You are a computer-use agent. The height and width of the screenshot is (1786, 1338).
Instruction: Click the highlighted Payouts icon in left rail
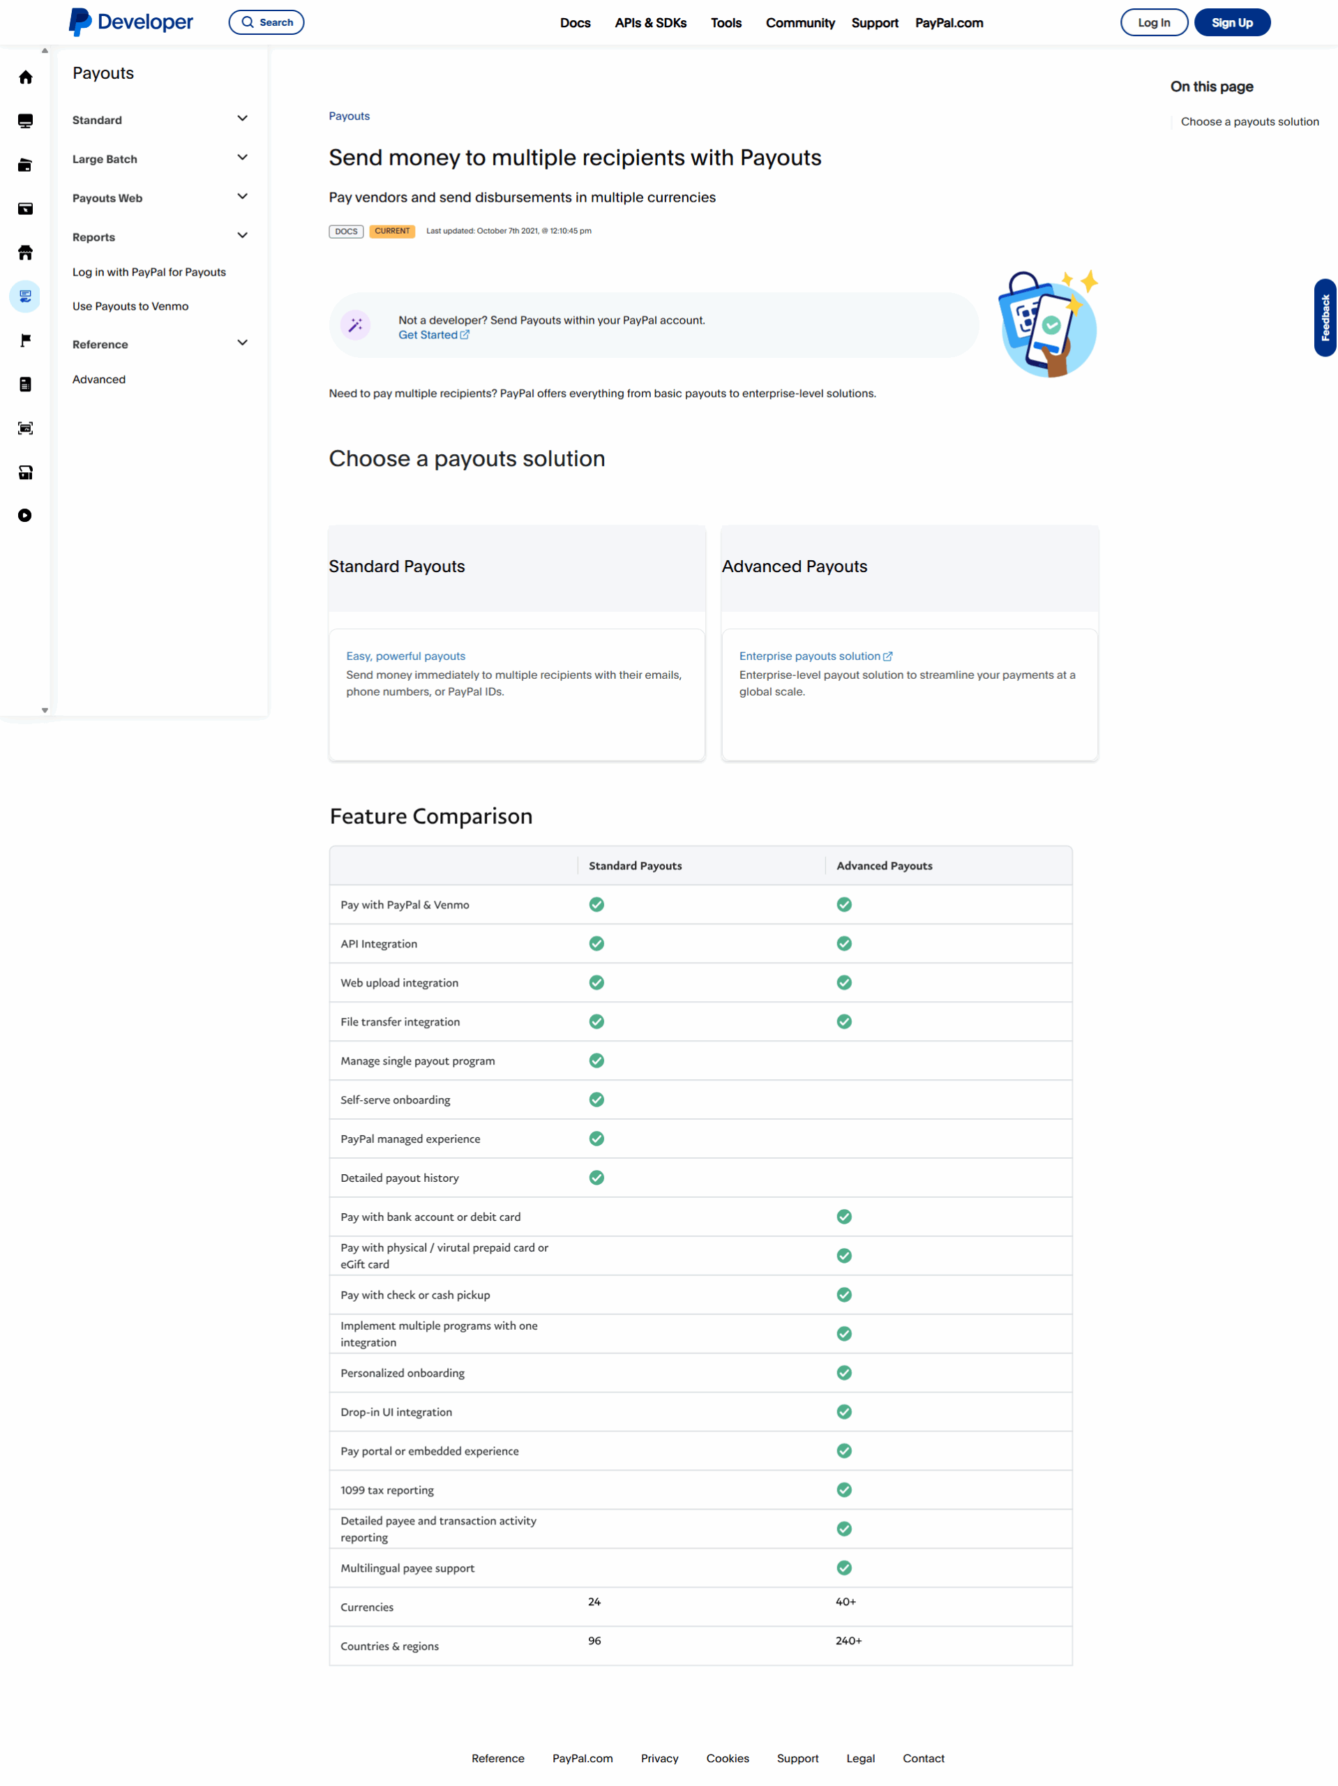(x=25, y=297)
